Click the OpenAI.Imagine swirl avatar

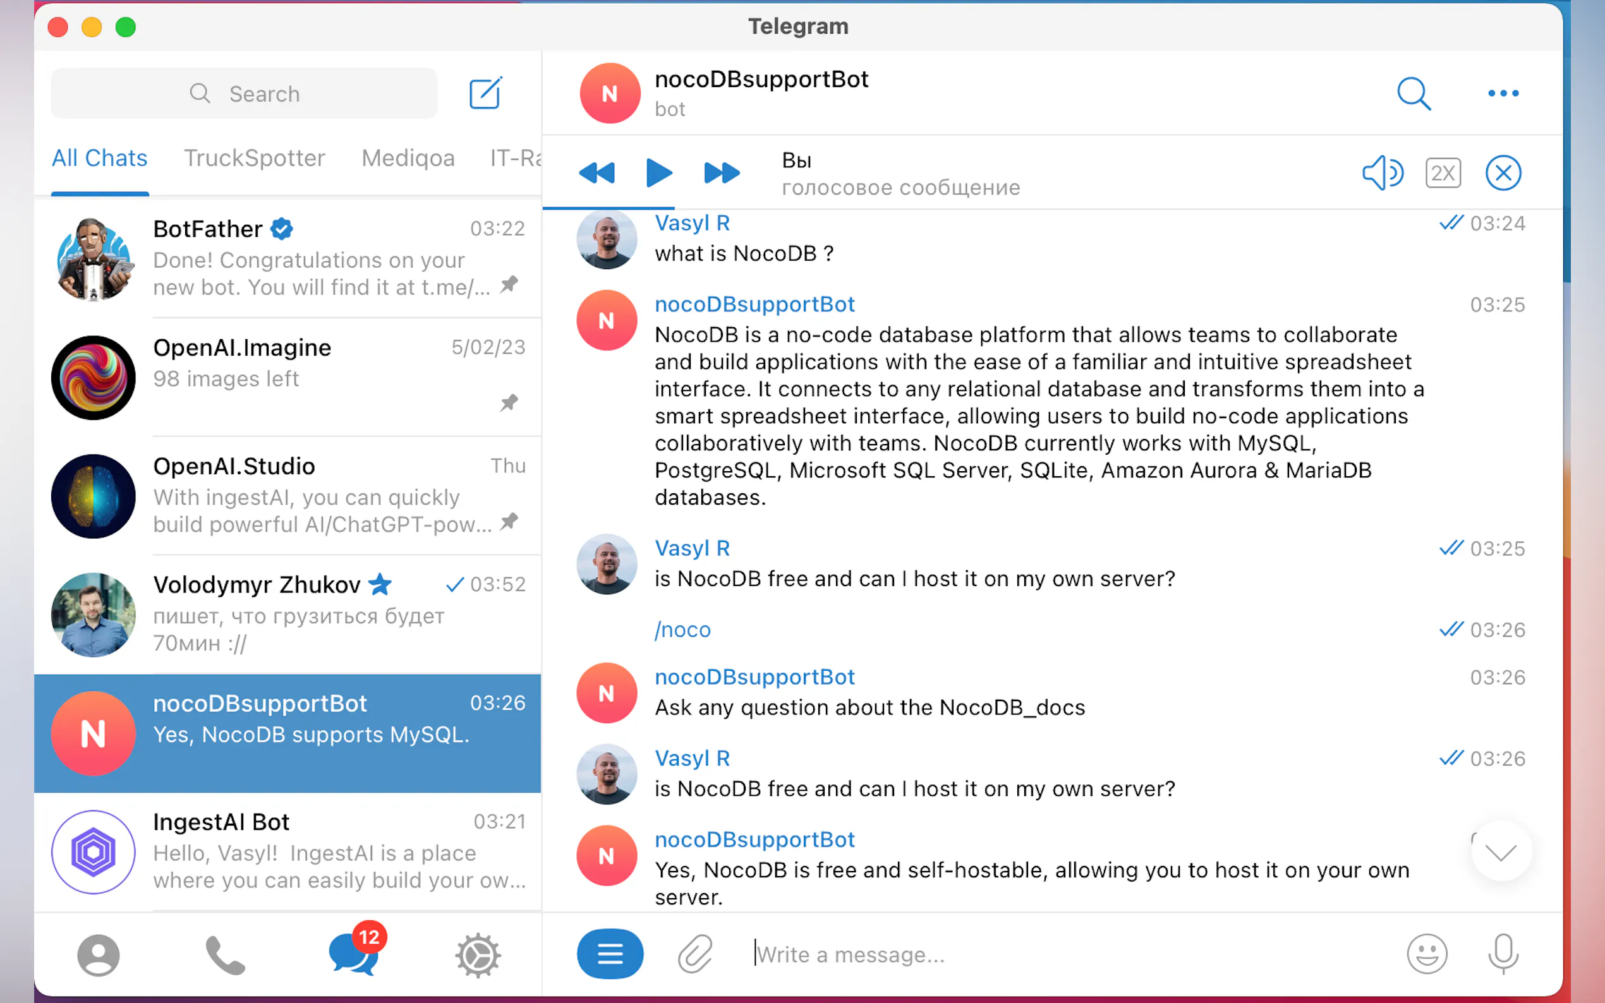(x=94, y=378)
